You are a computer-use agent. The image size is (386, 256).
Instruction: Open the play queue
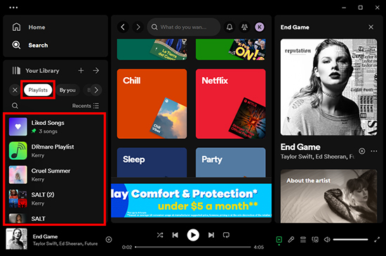pyautogui.click(x=303, y=240)
